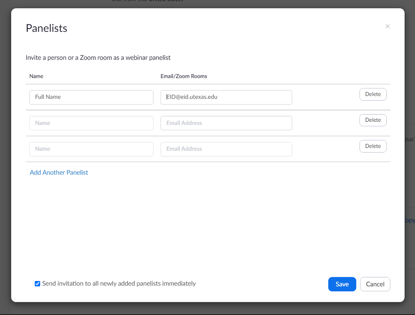Click the EID@eid.utexas.edu email field
The width and height of the screenshot is (415, 315).
226,97
